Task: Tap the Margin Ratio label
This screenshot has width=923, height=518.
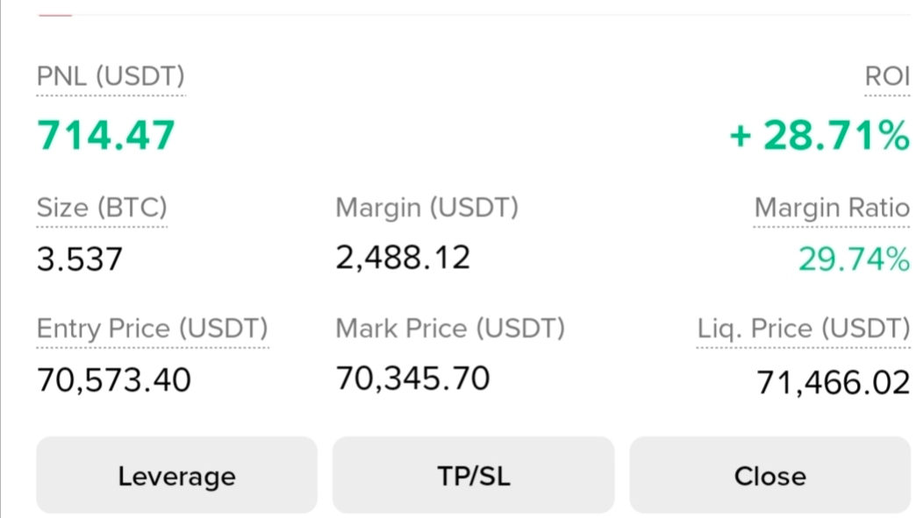Action: 832,208
